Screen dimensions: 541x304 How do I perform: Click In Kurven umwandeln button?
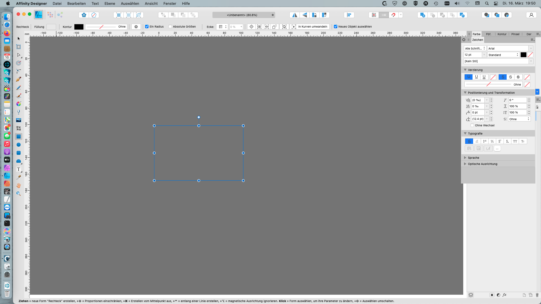[310, 26]
